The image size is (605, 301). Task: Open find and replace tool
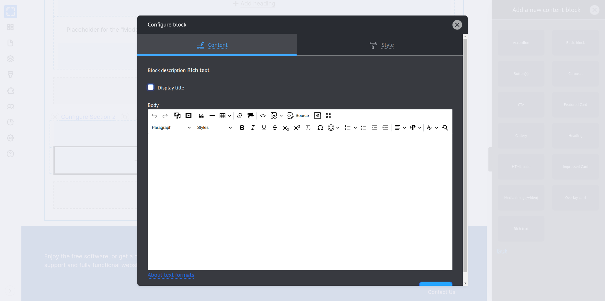pos(445,128)
